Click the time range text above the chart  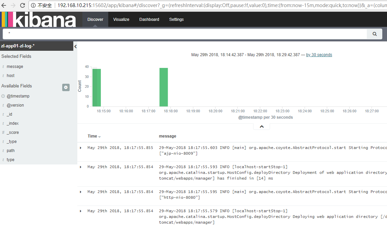pyautogui.click(x=245, y=55)
